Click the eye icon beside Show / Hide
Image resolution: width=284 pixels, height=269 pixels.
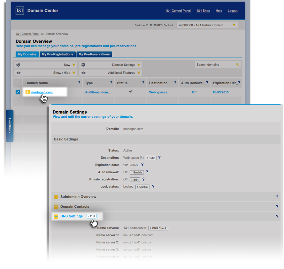[x=19, y=73]
